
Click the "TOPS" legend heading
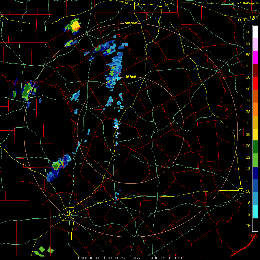[254, 17]
